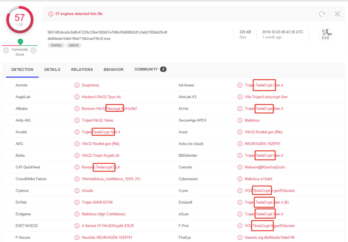Click the CAT-QuickHeal engine name

28,167
